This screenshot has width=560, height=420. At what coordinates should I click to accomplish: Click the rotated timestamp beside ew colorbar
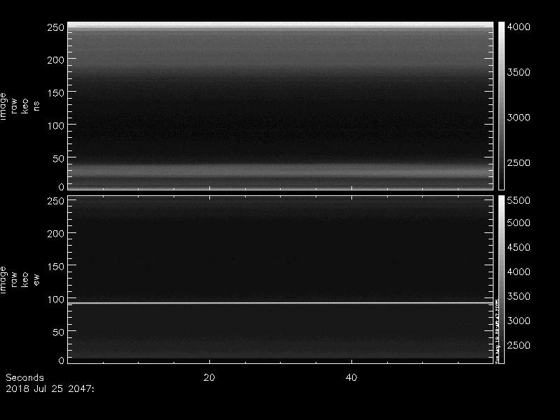pos(497,330)
